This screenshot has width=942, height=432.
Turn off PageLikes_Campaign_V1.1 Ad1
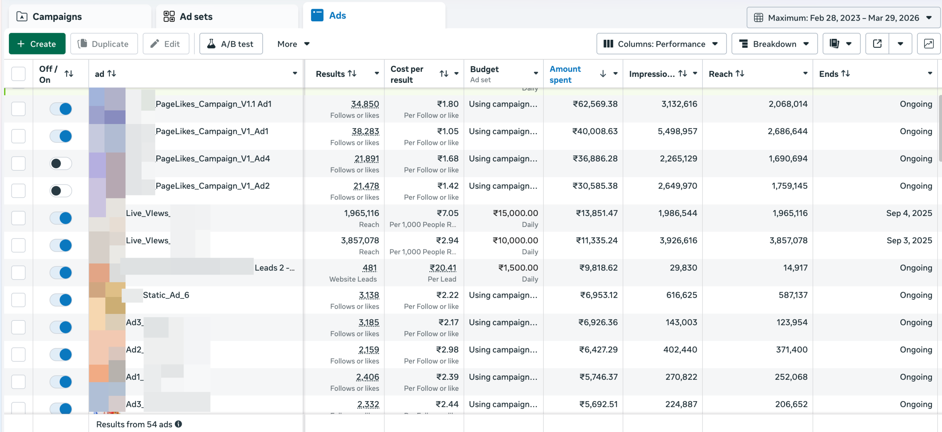click(x=61, y=109)
